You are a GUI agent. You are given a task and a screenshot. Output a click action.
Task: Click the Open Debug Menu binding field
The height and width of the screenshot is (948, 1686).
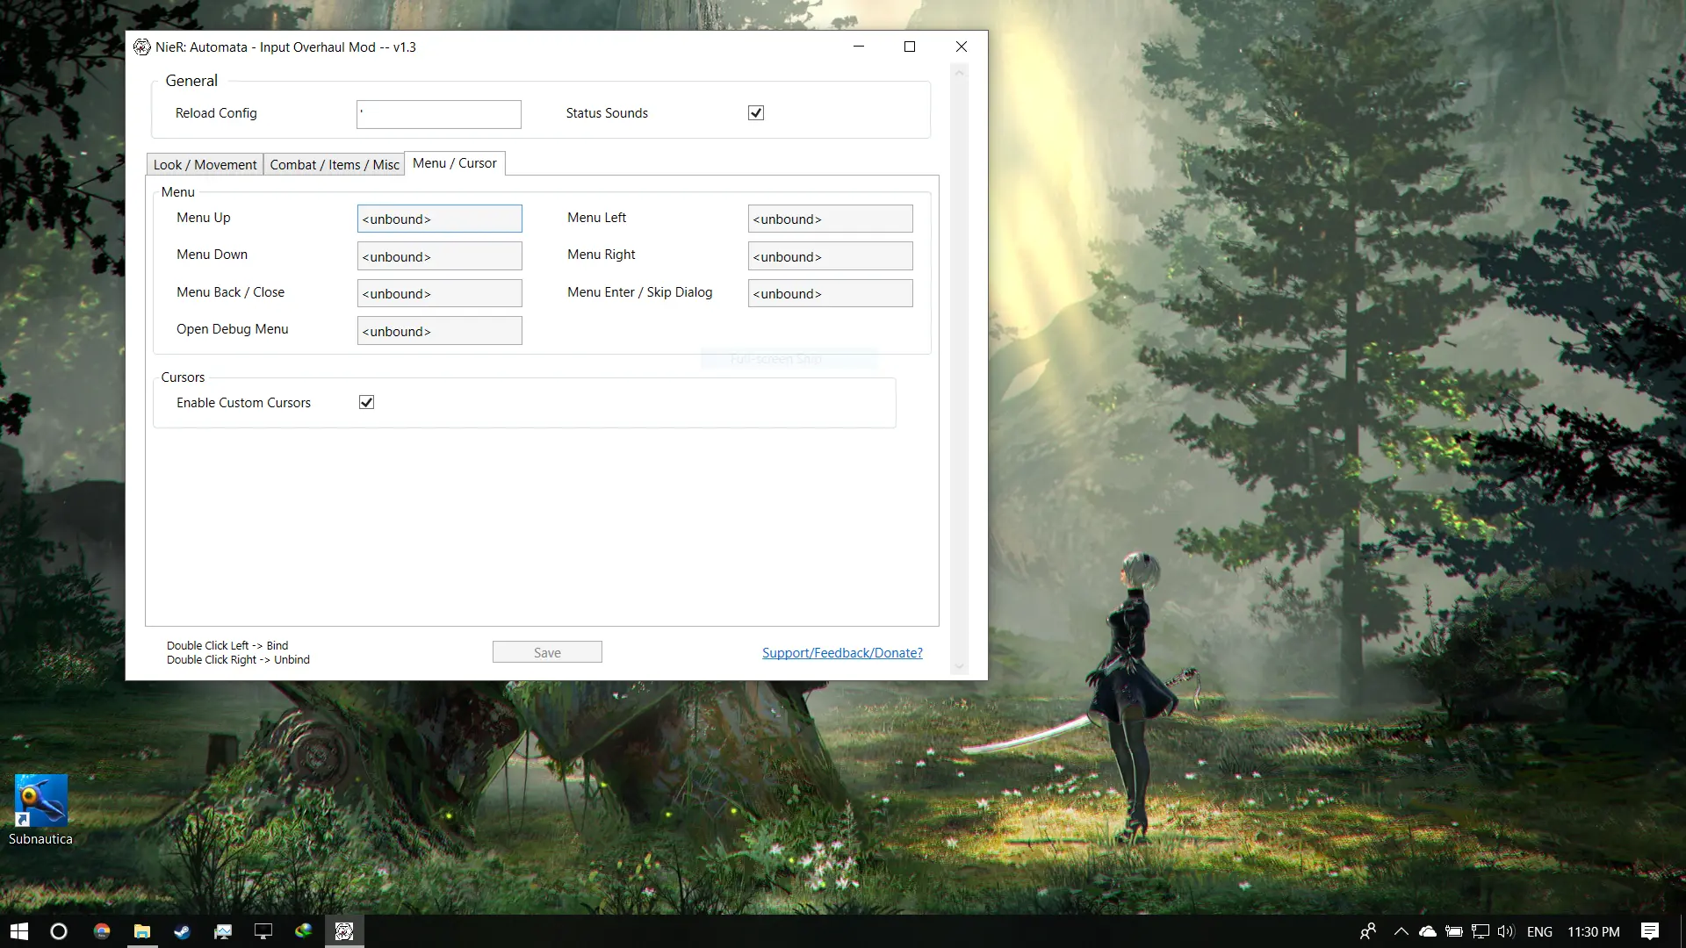(439, 331)
